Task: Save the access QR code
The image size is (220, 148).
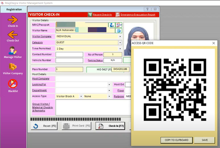Action: 204,140
